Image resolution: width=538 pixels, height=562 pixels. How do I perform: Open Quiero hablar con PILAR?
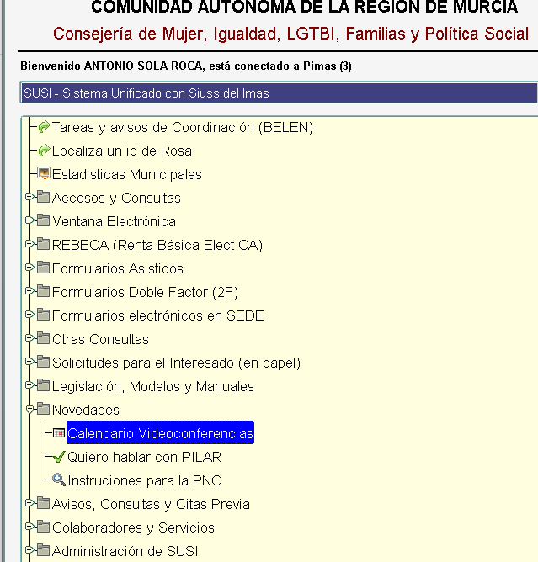point(144,458)
